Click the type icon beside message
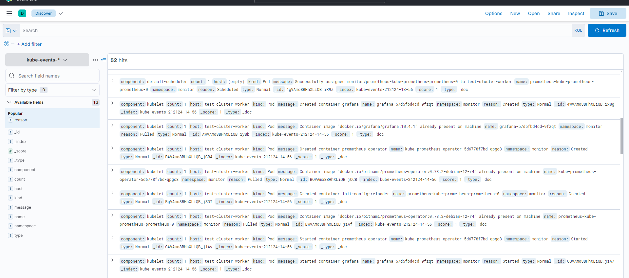The image size is (629, 278). [x=10, y=207]
